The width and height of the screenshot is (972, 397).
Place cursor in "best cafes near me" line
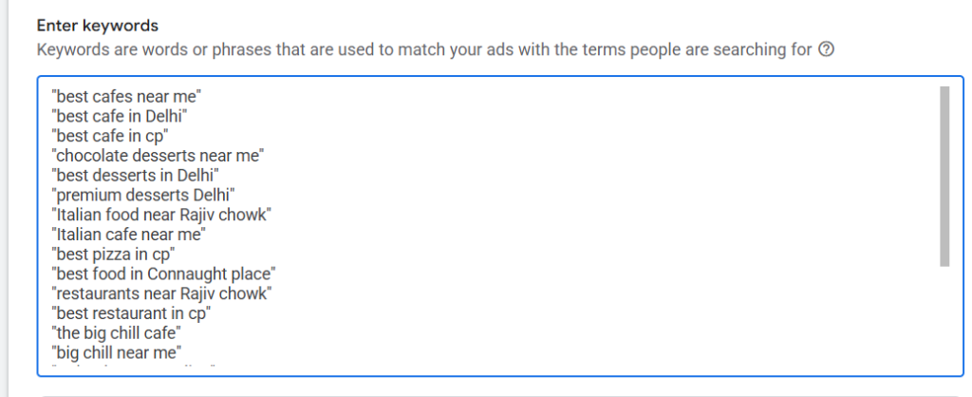pos(127,96)
